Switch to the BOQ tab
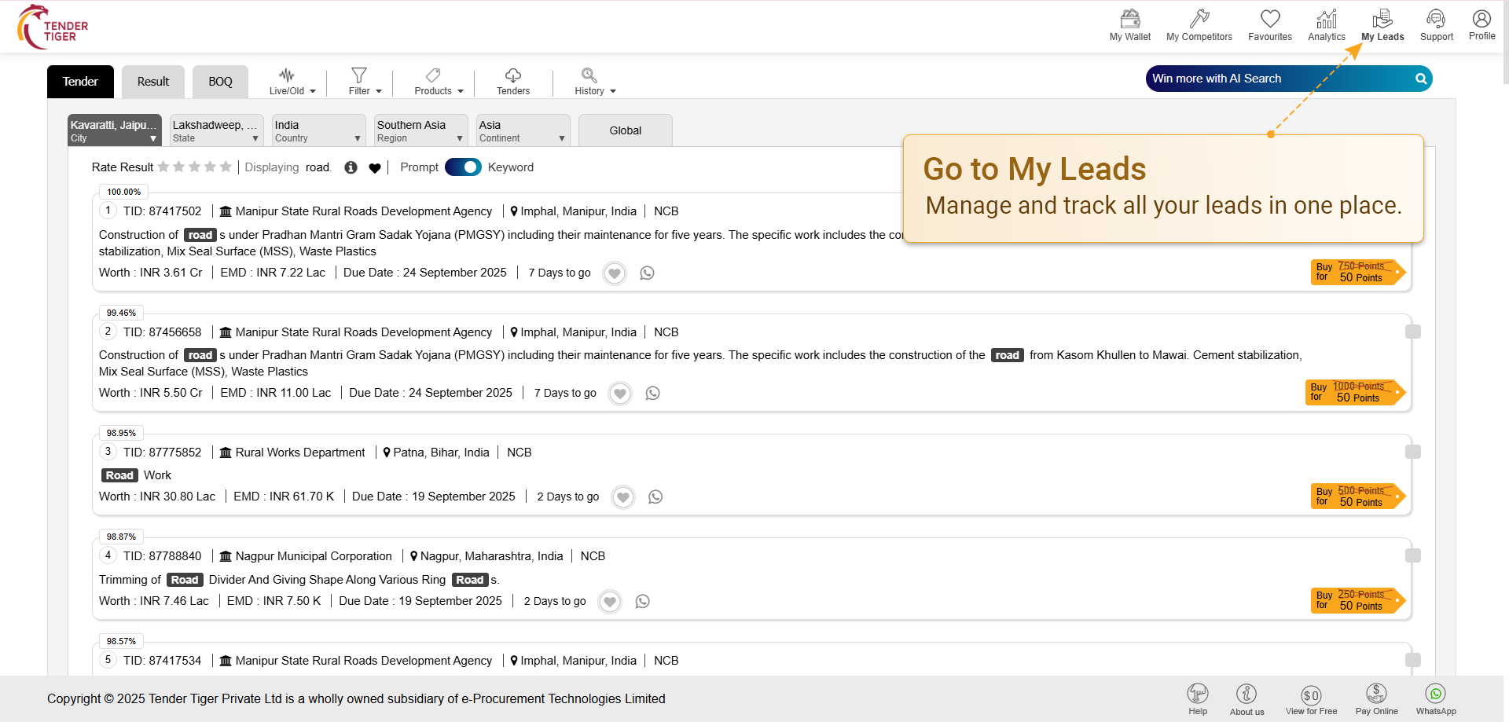The width and height of the screenshot is (1509, 722). pyautogui.click(x=220, y=82)
